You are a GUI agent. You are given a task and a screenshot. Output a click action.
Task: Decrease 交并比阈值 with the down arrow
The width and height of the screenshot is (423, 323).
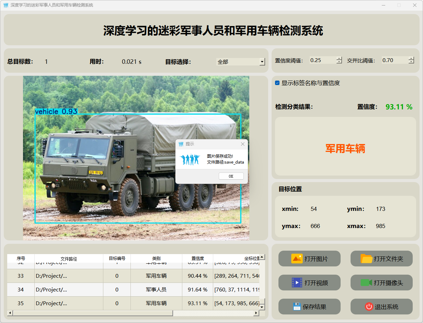tap(411, 62)
